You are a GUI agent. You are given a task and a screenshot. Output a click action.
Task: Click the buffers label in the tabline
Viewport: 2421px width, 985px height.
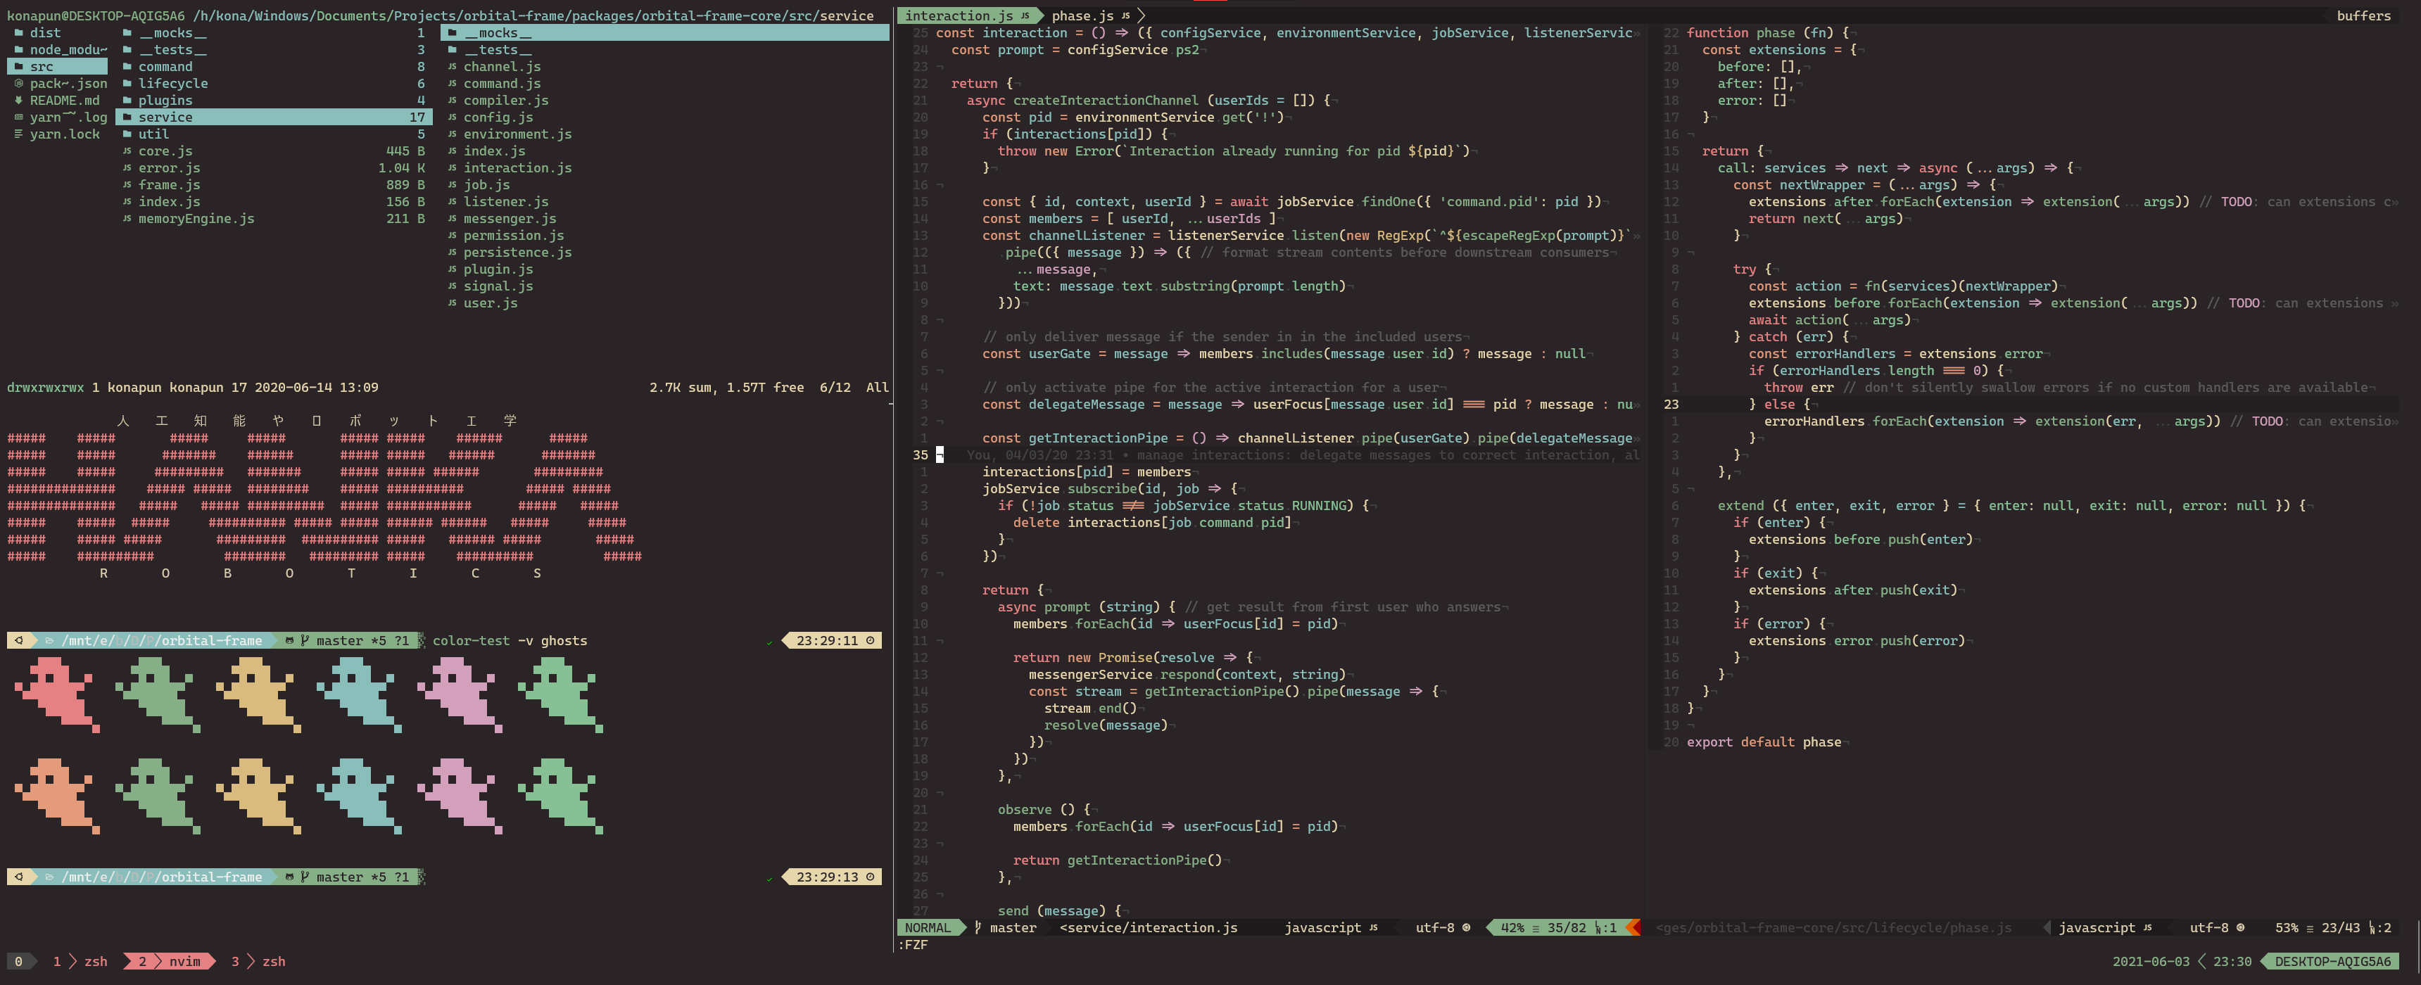pyautogui.click(x=2363, y=16)
